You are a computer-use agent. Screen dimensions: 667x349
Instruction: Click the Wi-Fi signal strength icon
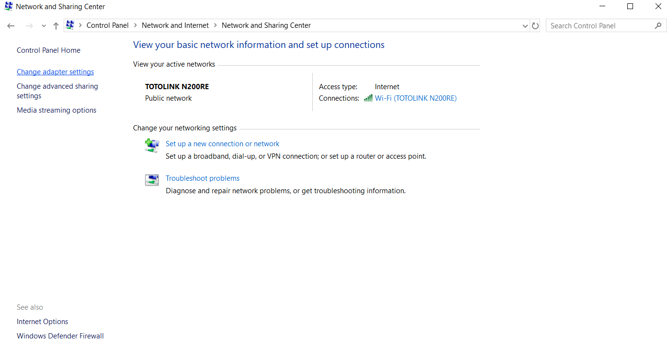[368, 98]
